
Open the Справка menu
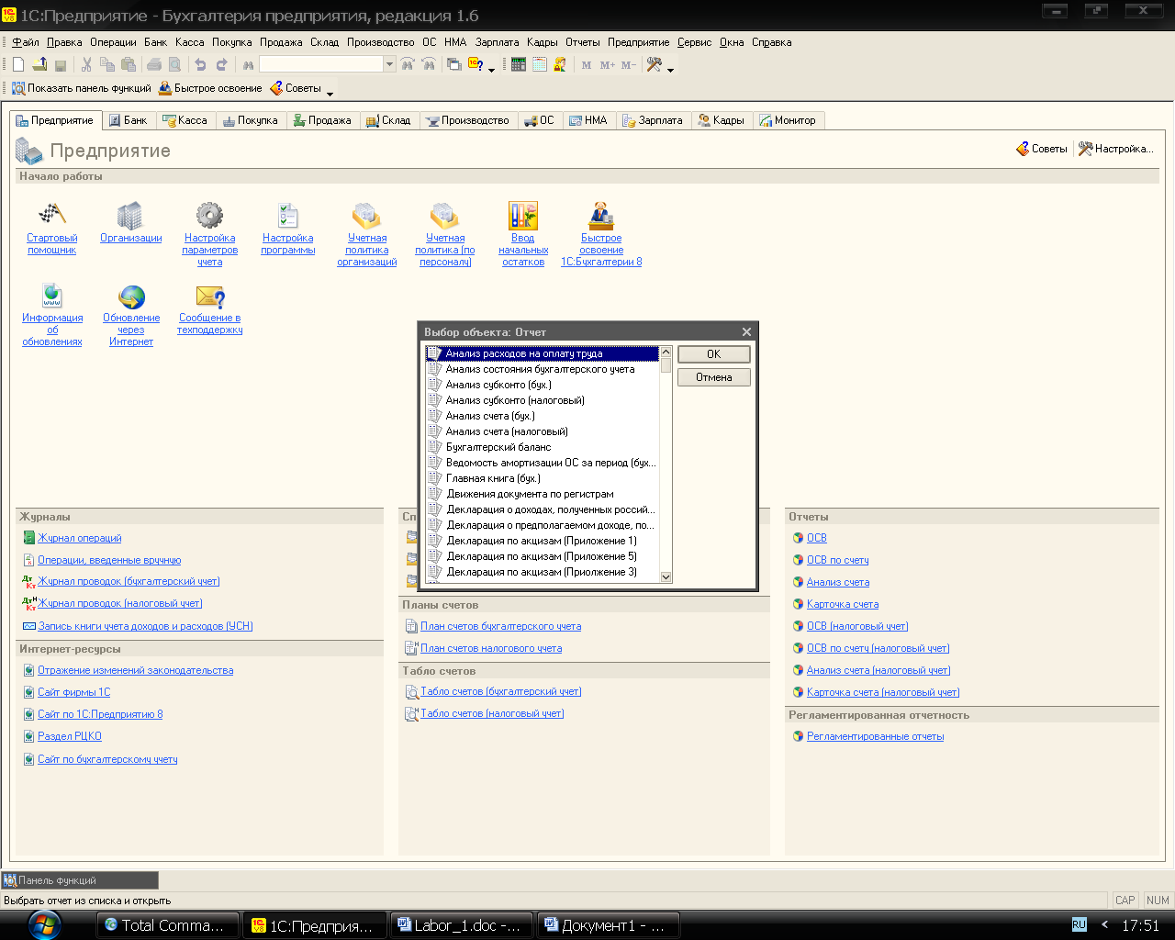point(771,42)
